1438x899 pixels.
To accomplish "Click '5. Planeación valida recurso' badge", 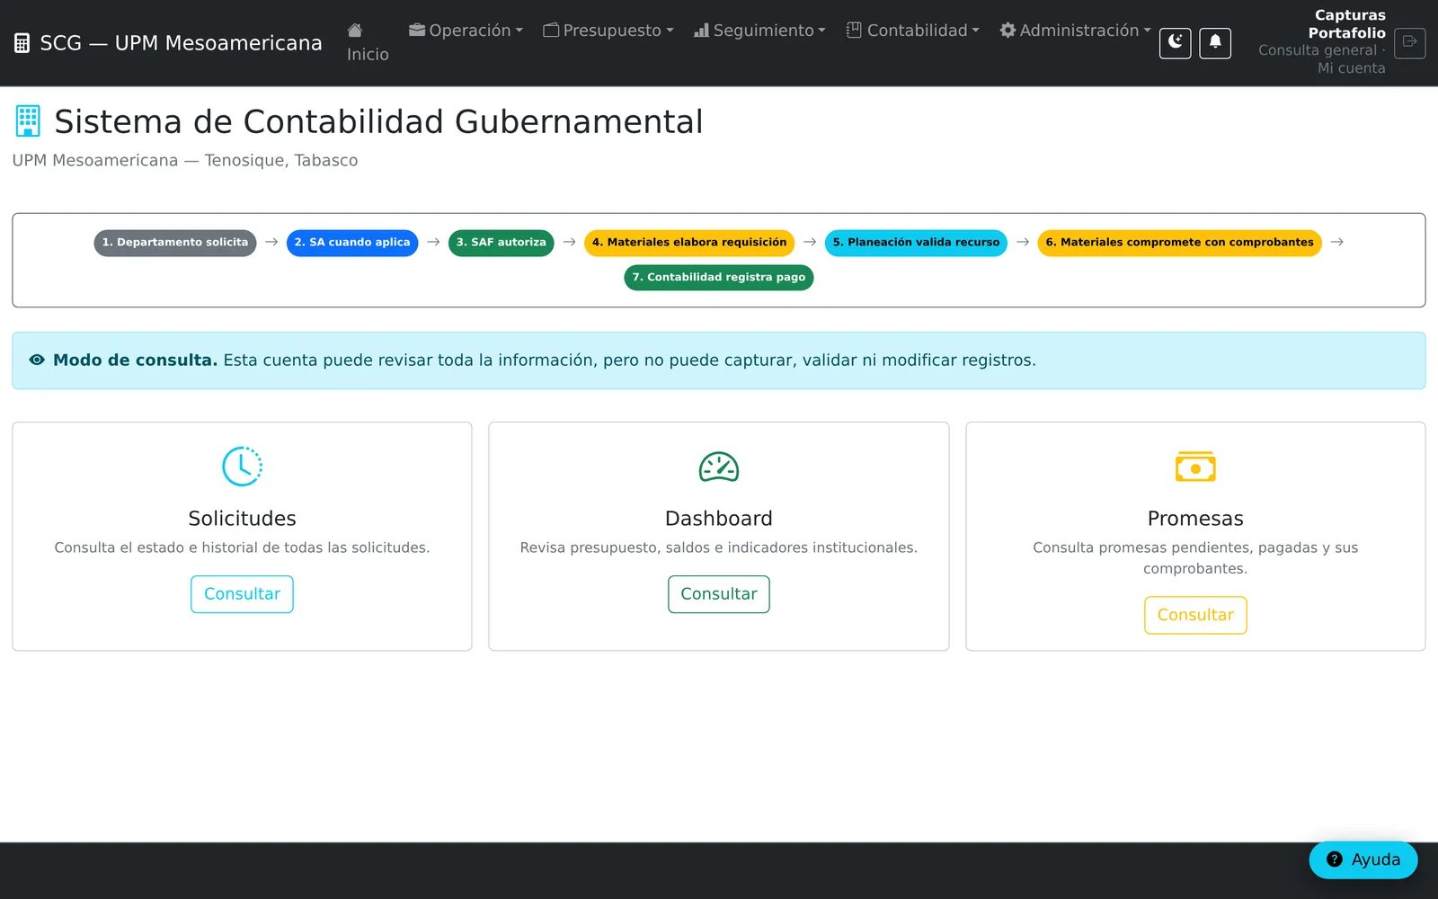I will (916, 243).
